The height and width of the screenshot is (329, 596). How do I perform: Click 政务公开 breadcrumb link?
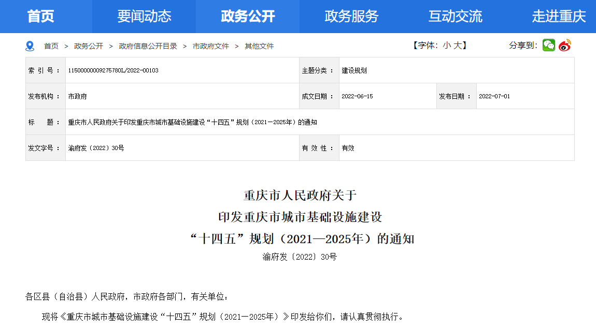click(x=89, y=46)
